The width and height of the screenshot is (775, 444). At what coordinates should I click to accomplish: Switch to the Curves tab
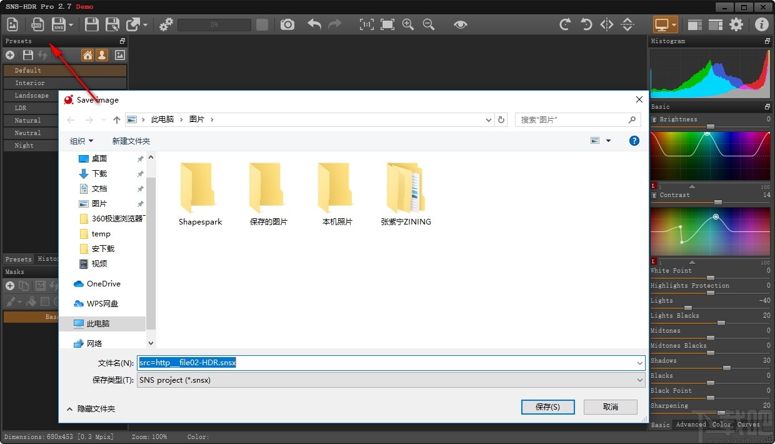(748, 425)
